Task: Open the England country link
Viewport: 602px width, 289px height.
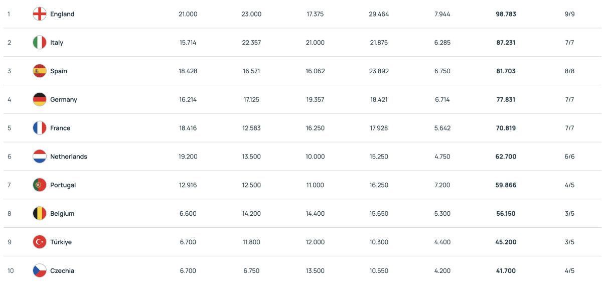Action: tap(62, 14)
